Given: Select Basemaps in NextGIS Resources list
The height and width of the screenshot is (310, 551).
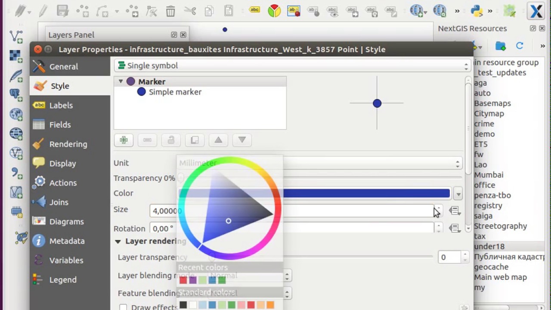Looking at the screenshot, I should (492, 103).
